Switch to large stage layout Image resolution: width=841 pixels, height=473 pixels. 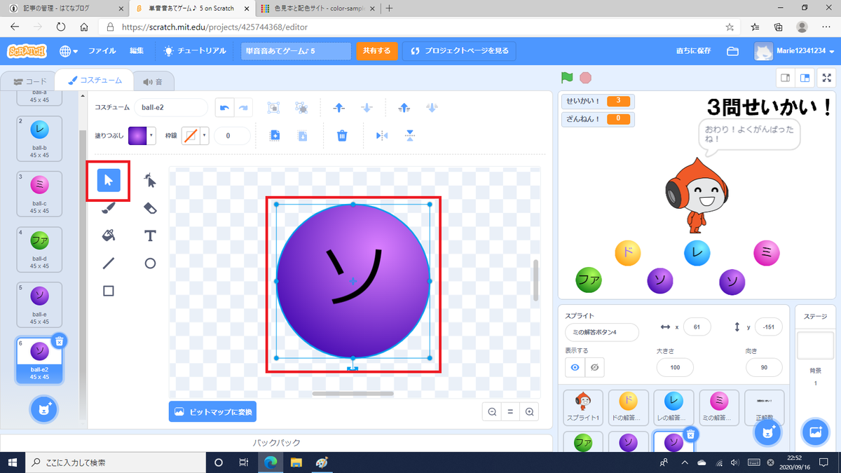805,78
